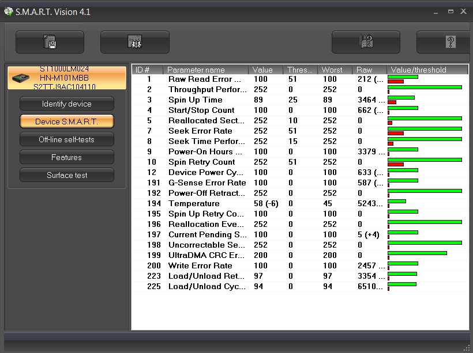Select the Throughput Perfor... row

pyautogui.click(x=300, y=89)
